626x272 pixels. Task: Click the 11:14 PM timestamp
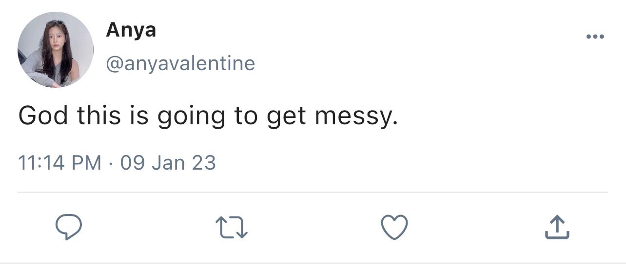(60, 162)
